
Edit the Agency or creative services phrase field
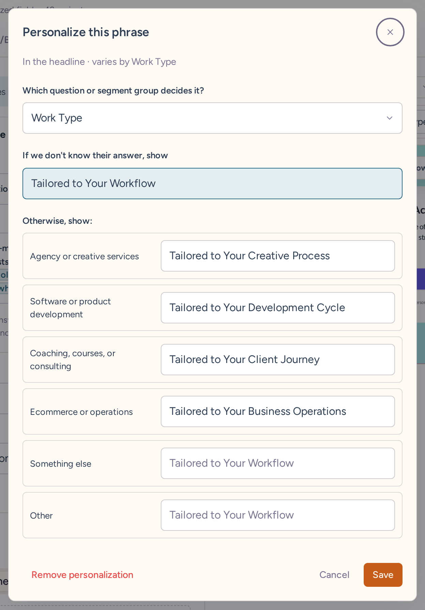(x=278, y=256)
